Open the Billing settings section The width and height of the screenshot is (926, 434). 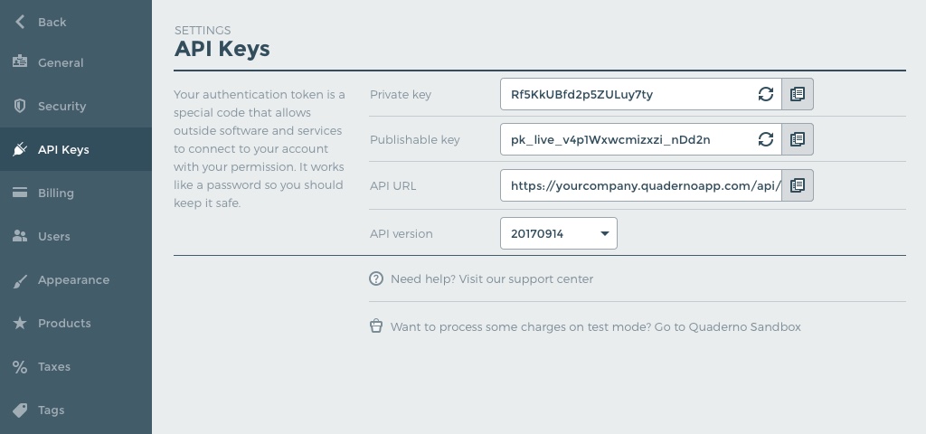pos(76,193)
